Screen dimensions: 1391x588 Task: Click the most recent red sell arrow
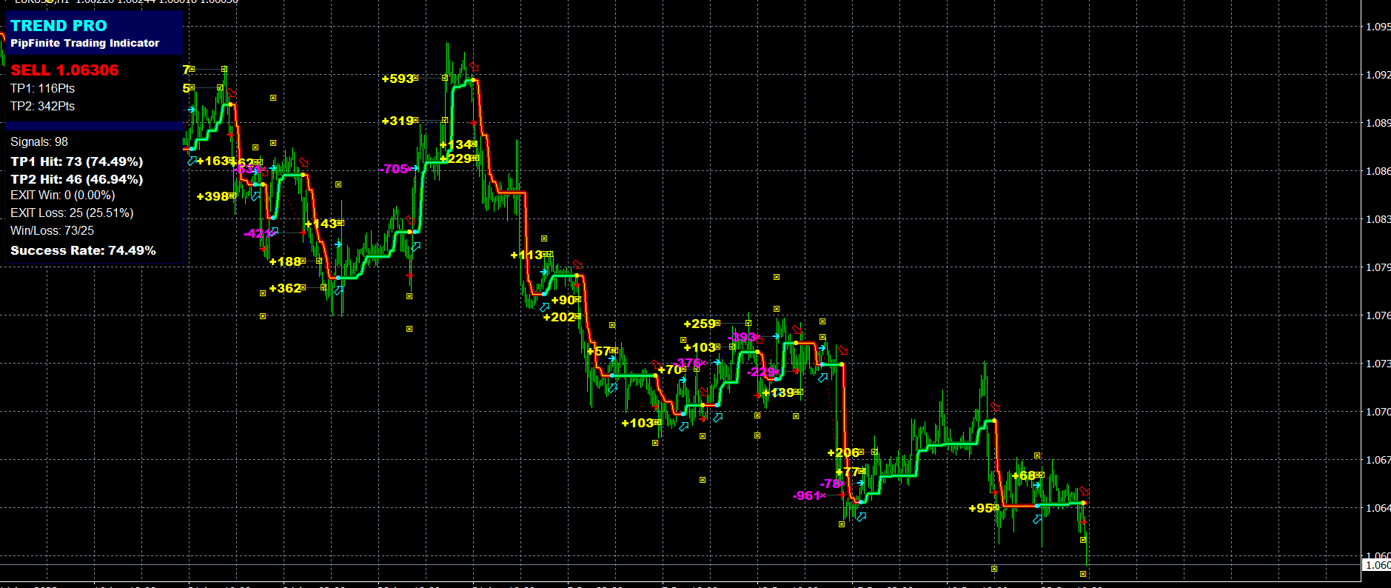1084,490
